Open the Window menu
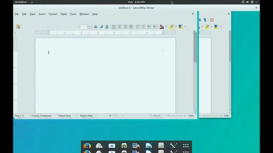 pyautogui.click(x=84, y=14)
